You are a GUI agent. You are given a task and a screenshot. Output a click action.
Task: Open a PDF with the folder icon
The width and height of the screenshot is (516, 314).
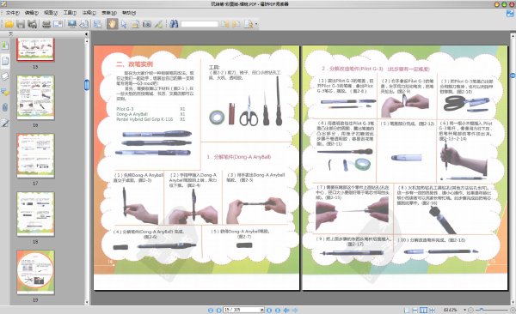point(9,24)
